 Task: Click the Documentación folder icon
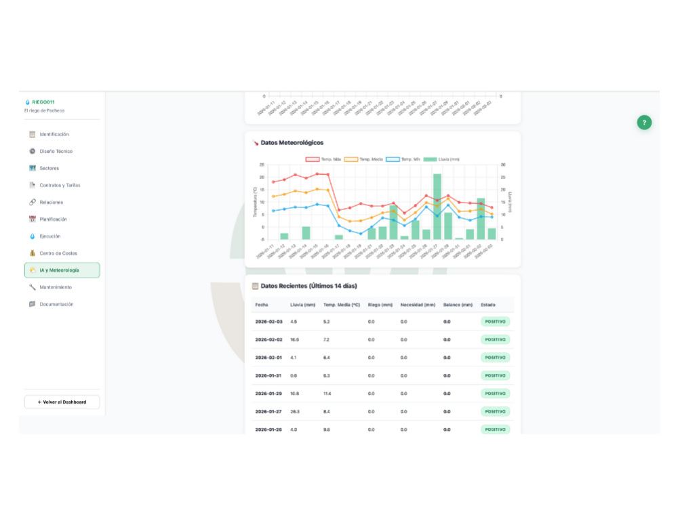pos(33,304)
